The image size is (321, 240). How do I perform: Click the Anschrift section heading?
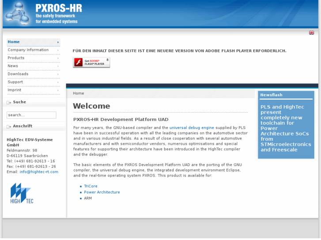point(23,126)
